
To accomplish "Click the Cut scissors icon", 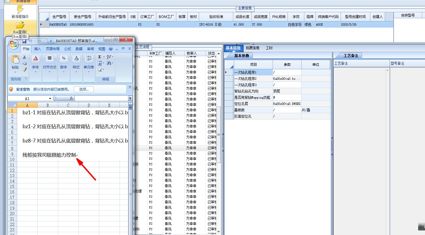I will [x=25, y=57].
